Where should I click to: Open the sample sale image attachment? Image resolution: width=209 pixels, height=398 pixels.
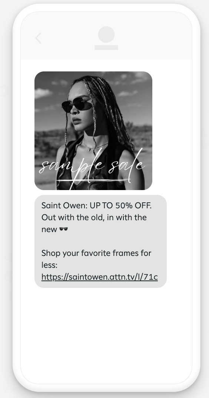tap(93, 131)
